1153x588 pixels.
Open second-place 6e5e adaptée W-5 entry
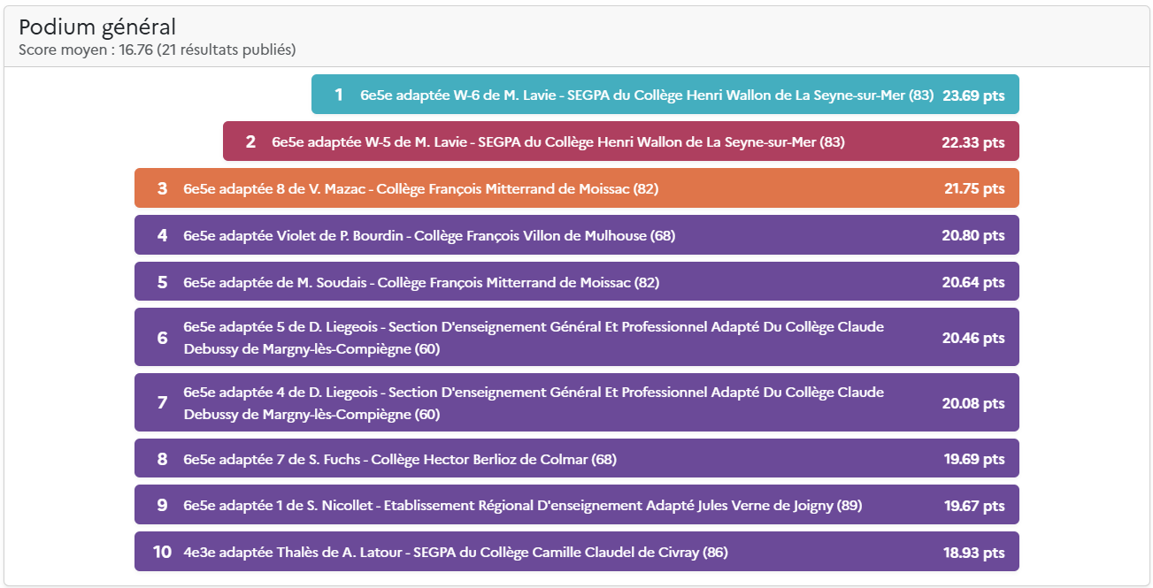point(557,141)
